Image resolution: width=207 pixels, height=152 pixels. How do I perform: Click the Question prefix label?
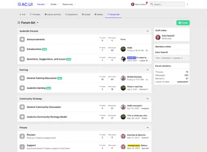pos(131,58)
